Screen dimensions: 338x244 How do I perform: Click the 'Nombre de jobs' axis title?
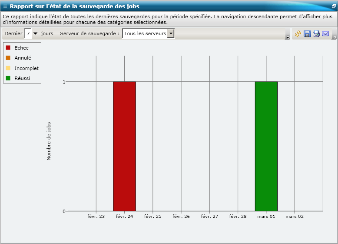[x=49, y=141]
